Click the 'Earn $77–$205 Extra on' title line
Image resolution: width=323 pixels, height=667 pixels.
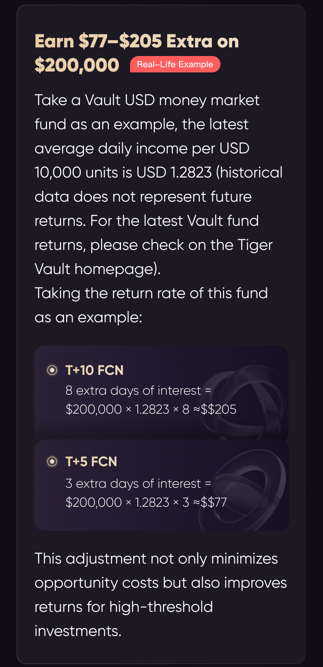[x=137, y=41]
